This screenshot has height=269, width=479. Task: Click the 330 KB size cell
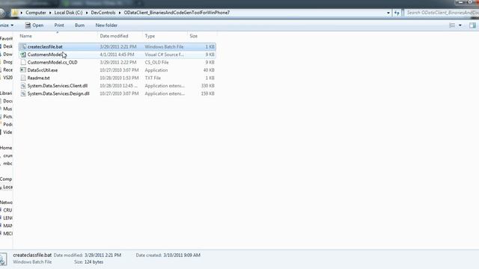208,86
